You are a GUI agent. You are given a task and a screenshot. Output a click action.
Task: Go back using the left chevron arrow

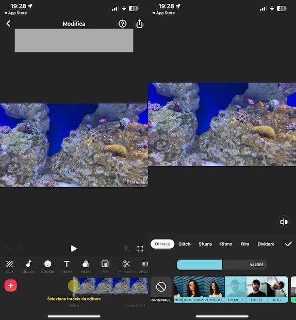click(8, 24)
